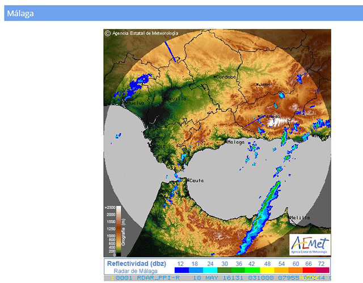Click the Reflectividad (dbz) legend title
Viewport: 363px width, 283px height.
click(x=134, y=264)
